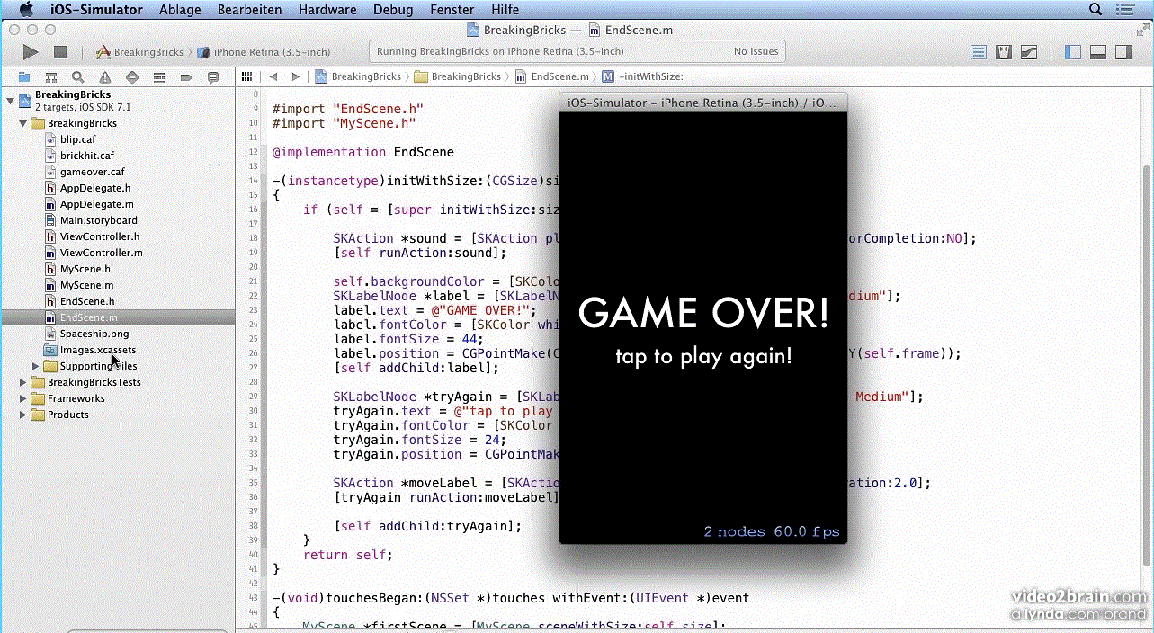Click the GAME OVER! label in simulator
This screenshot has height=633, width=1154.
[703, 313]
